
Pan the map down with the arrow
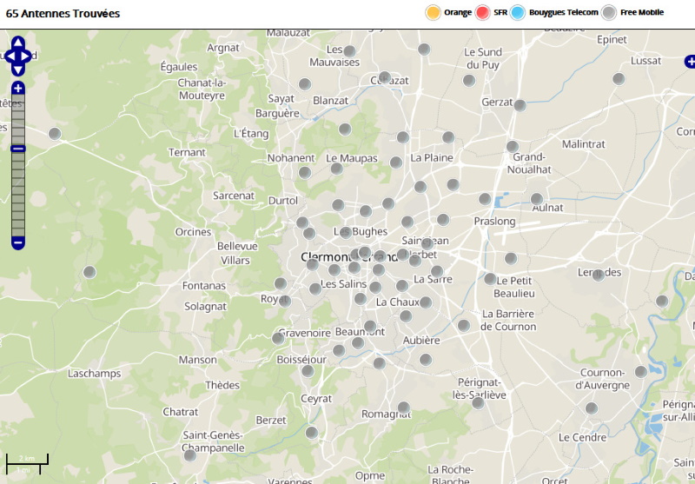pyautogui.click(x=18, y=70)
